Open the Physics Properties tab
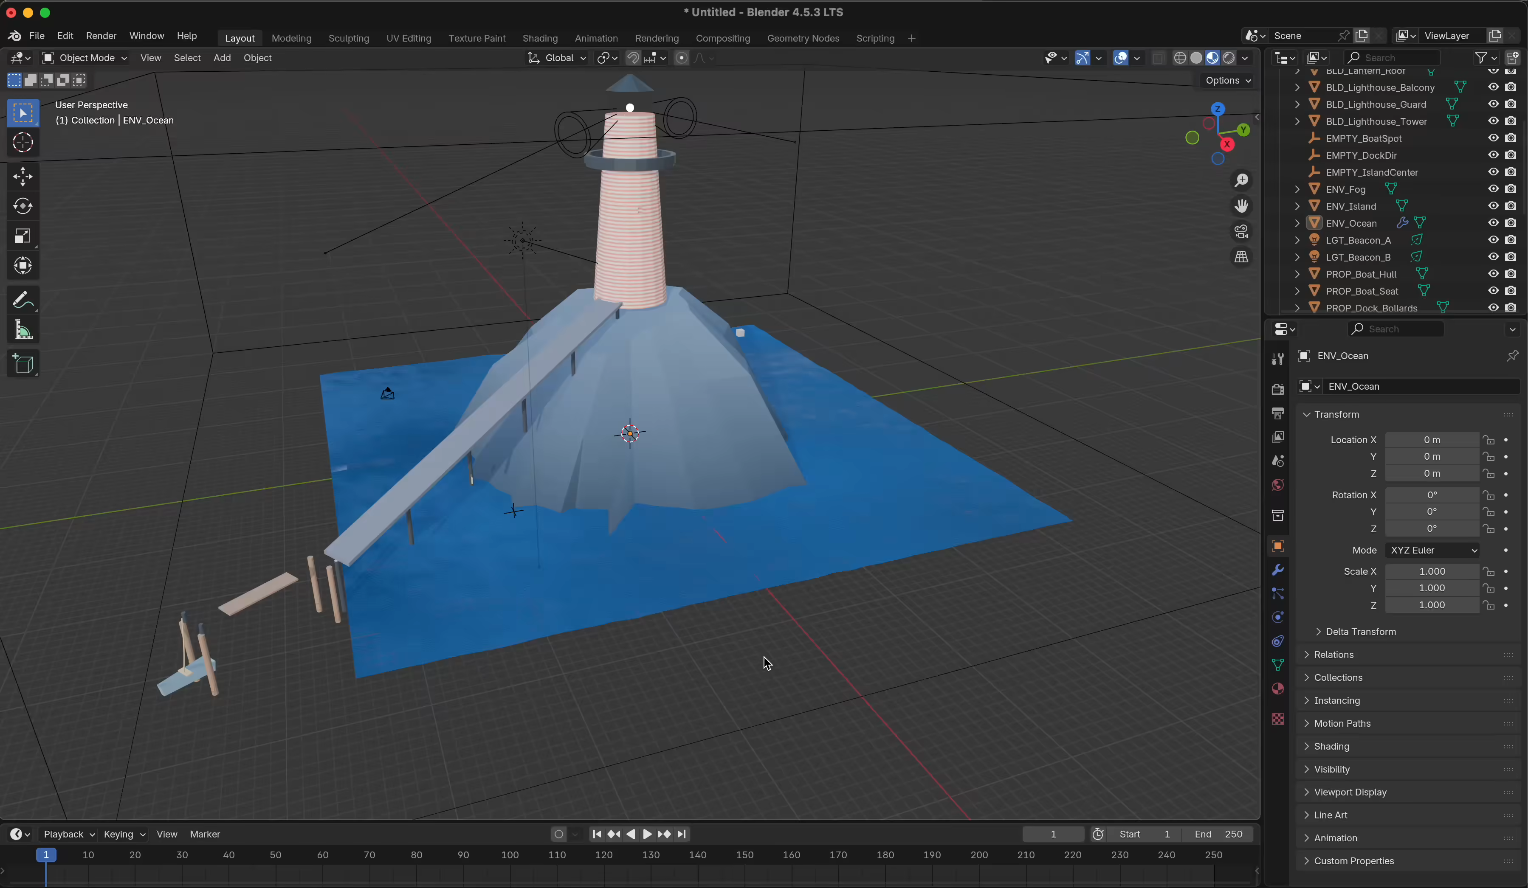 (x=1277, y=617)
